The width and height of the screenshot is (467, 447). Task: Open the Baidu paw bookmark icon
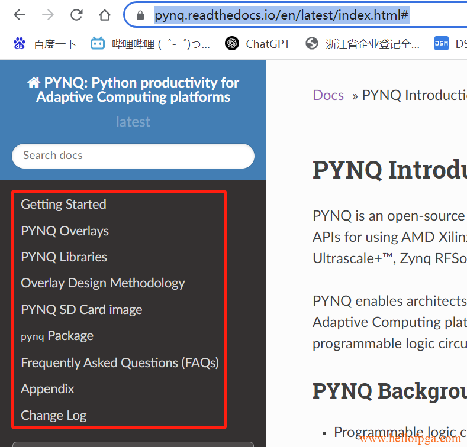tap(19, 43)
